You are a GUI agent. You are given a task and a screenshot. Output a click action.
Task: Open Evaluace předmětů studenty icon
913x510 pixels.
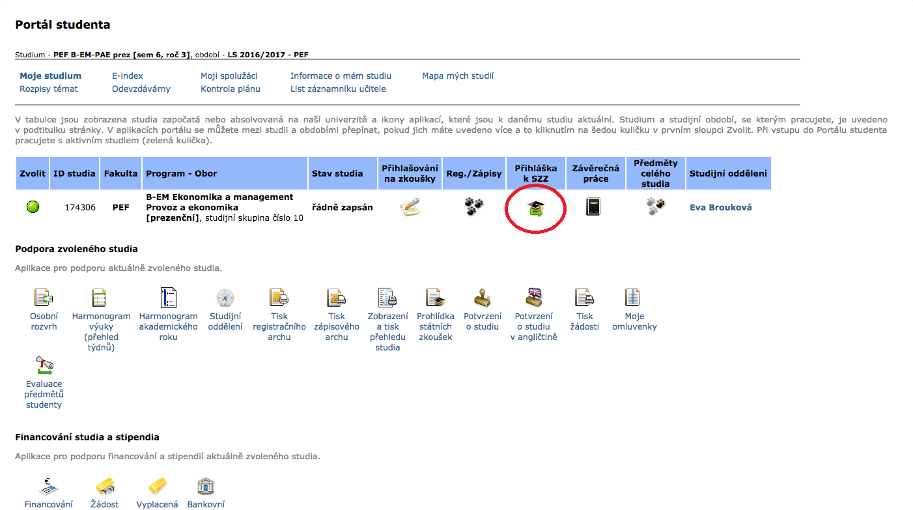point(44,365)
